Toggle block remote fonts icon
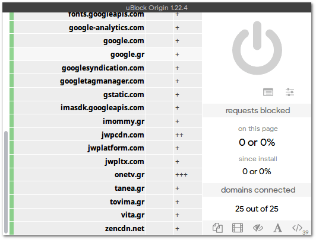 tap(278, 228)
